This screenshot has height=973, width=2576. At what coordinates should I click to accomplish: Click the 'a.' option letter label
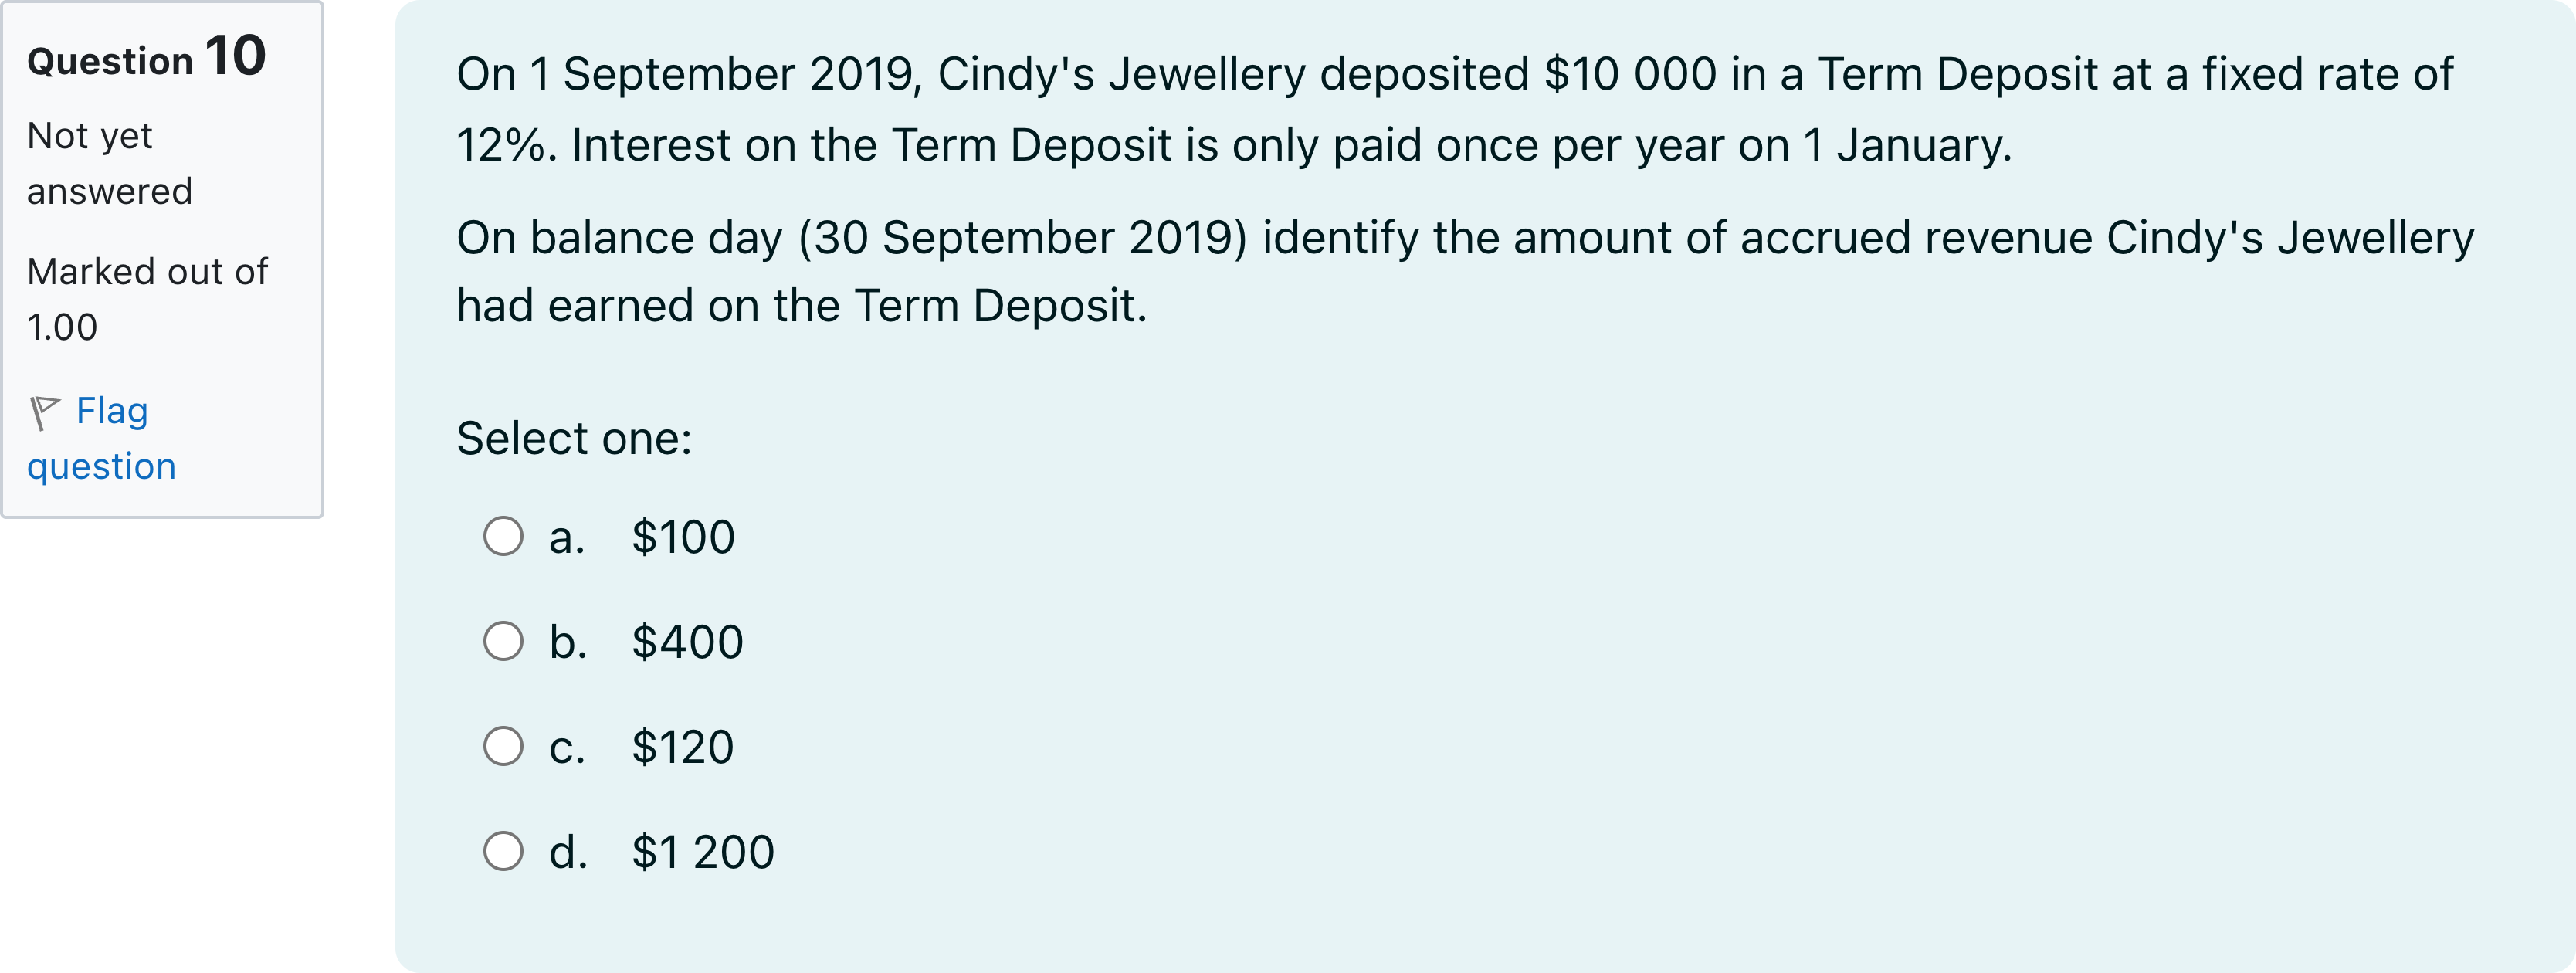566,537
